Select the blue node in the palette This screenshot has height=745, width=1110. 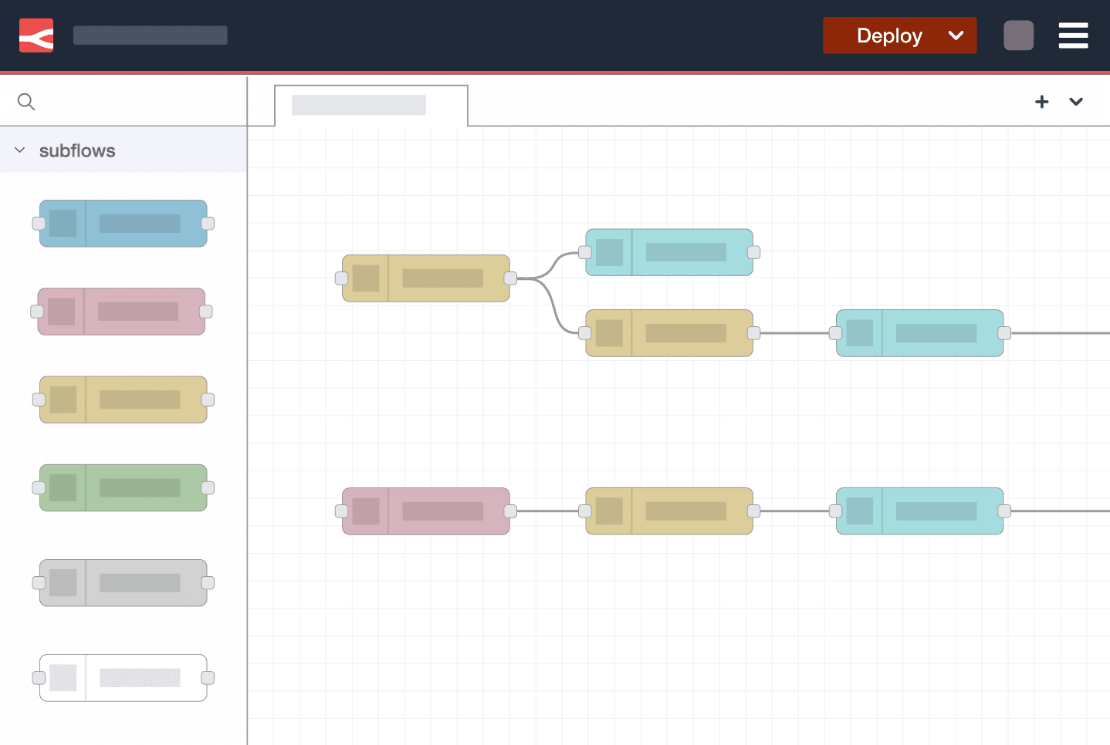(123, 223)
